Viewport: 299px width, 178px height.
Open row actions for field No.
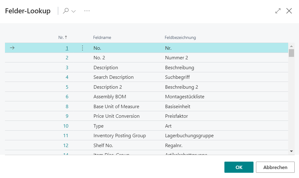[82, 48]
